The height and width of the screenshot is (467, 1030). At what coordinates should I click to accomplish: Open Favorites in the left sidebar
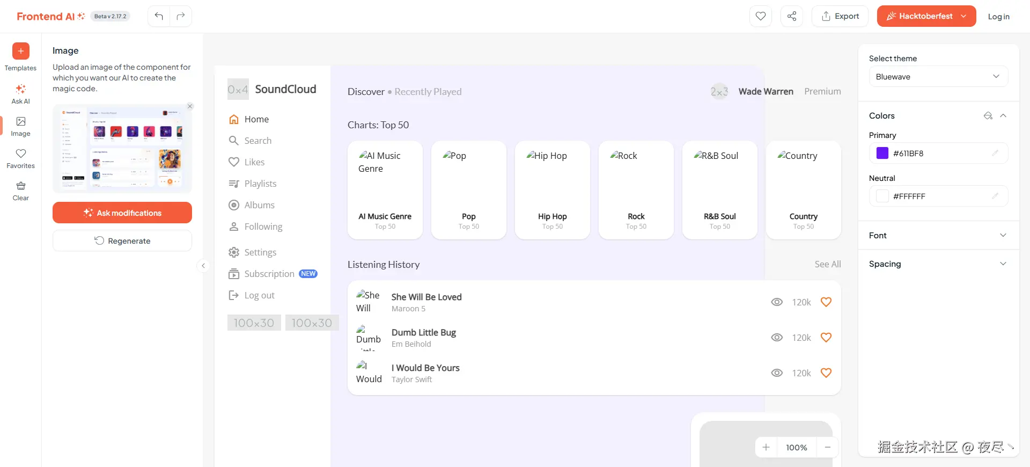[20, 159]
